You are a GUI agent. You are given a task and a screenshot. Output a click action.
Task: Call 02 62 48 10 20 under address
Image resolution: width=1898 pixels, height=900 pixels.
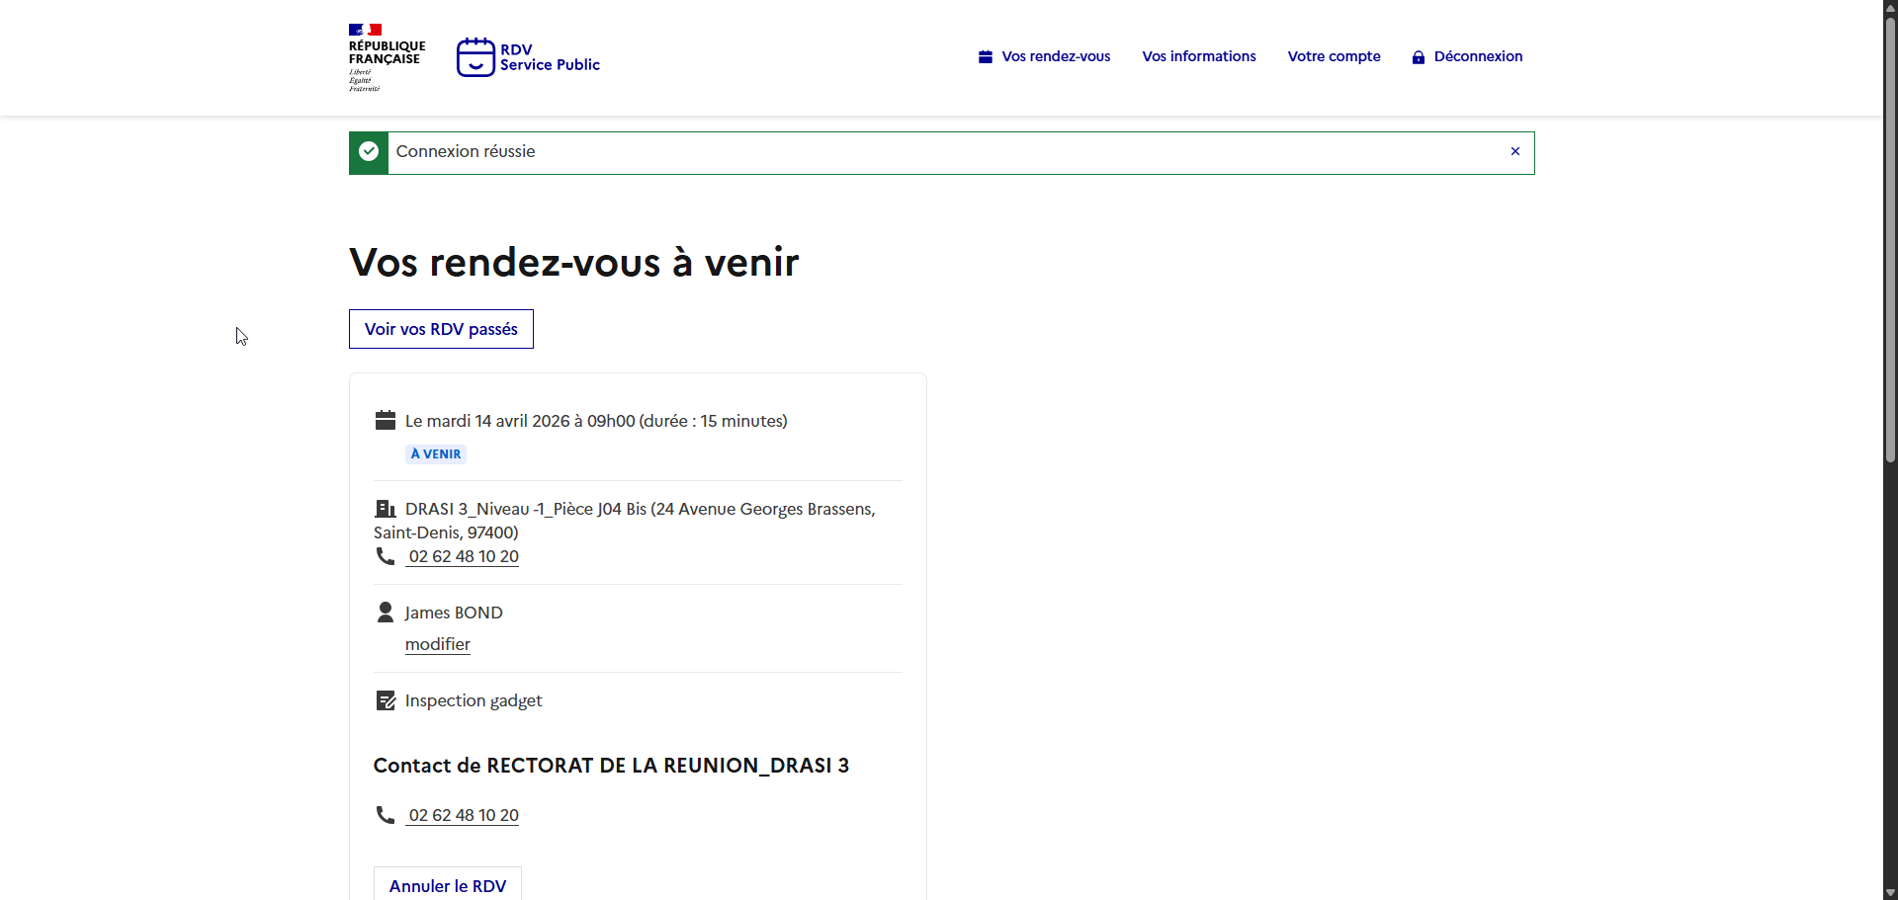point(464,556)
